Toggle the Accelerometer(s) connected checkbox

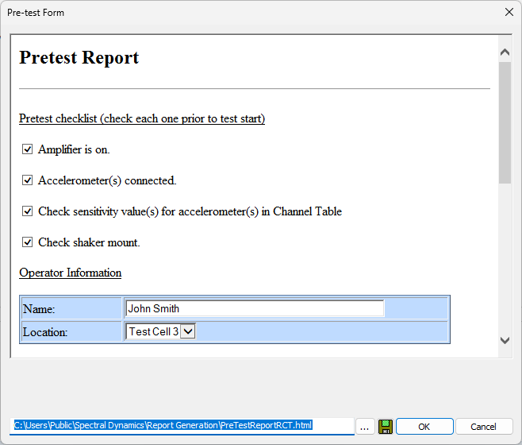[x=28, y=180]
